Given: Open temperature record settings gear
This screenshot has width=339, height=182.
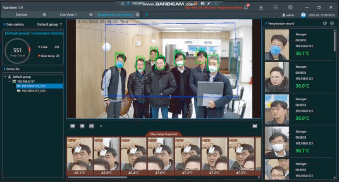Looking at the screenshot, I should 332,23.
